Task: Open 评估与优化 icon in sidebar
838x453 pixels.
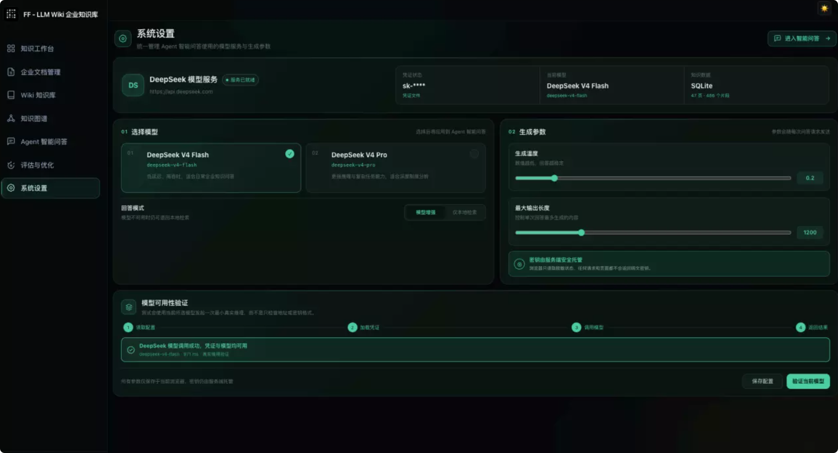Action: (11, 165)
